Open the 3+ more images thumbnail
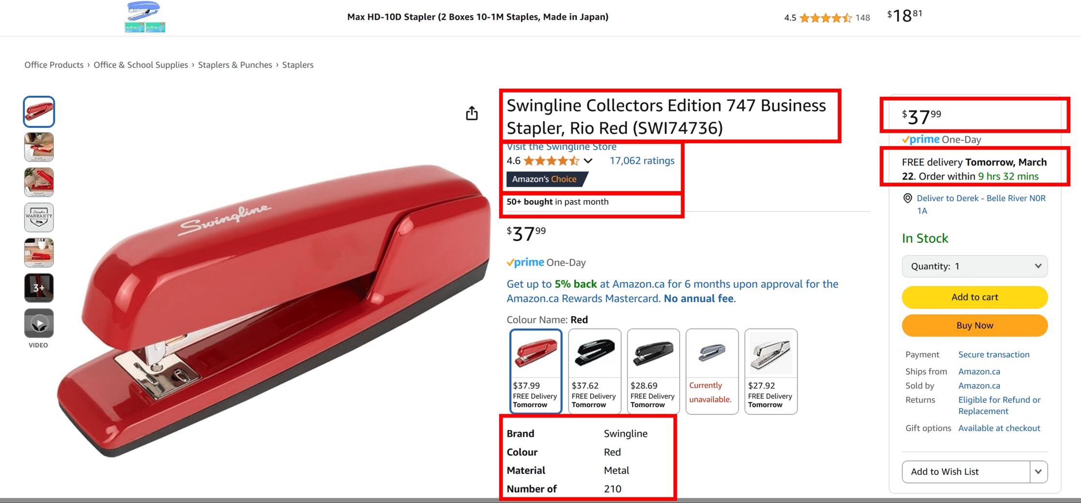The width and height of the screenshot is (1081, 503). point(39,288)
